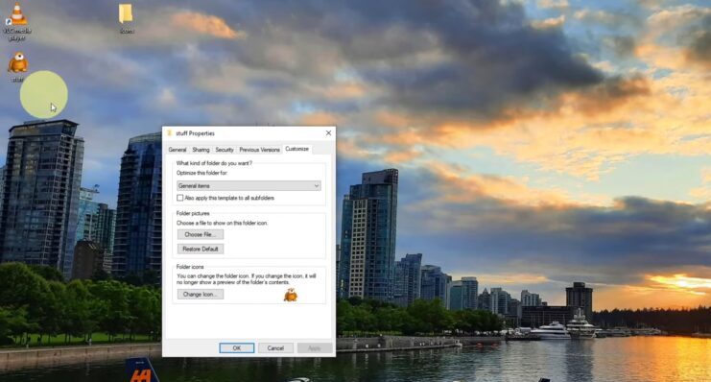
Task: Switch to the General tab
Action: pos(178,150)
